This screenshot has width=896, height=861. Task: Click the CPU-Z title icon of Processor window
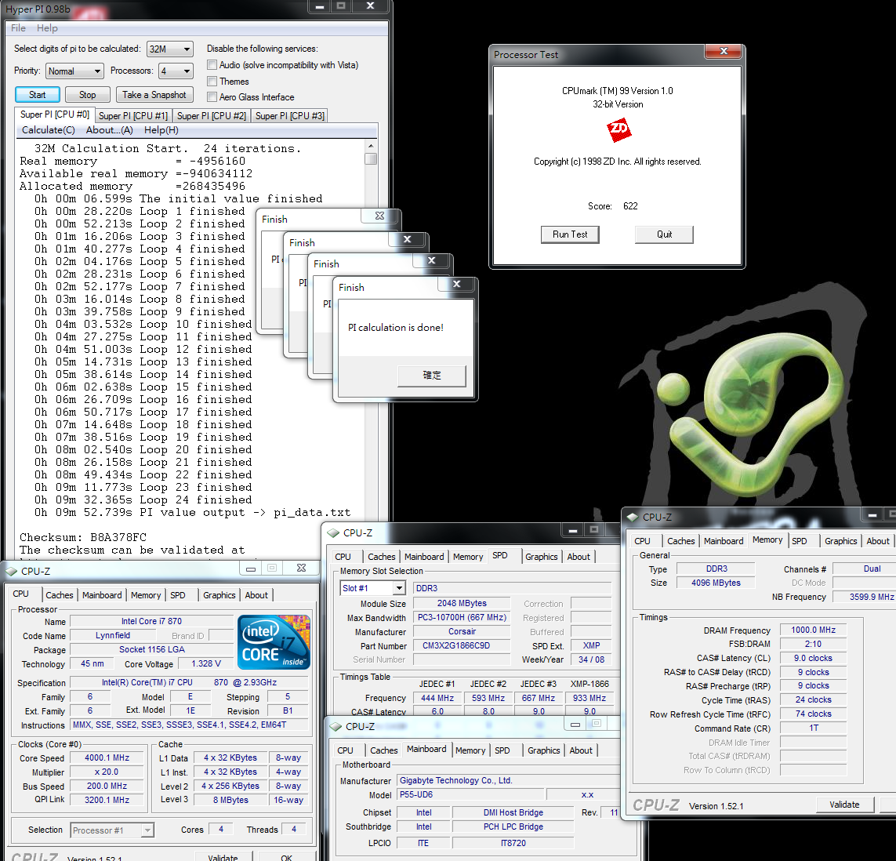12,572
